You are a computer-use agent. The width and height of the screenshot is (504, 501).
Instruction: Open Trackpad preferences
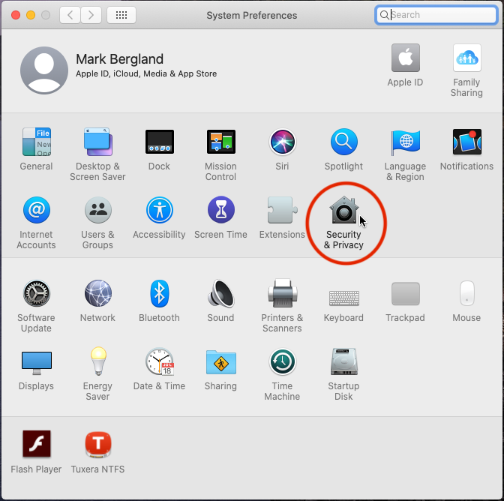point(405,293)
